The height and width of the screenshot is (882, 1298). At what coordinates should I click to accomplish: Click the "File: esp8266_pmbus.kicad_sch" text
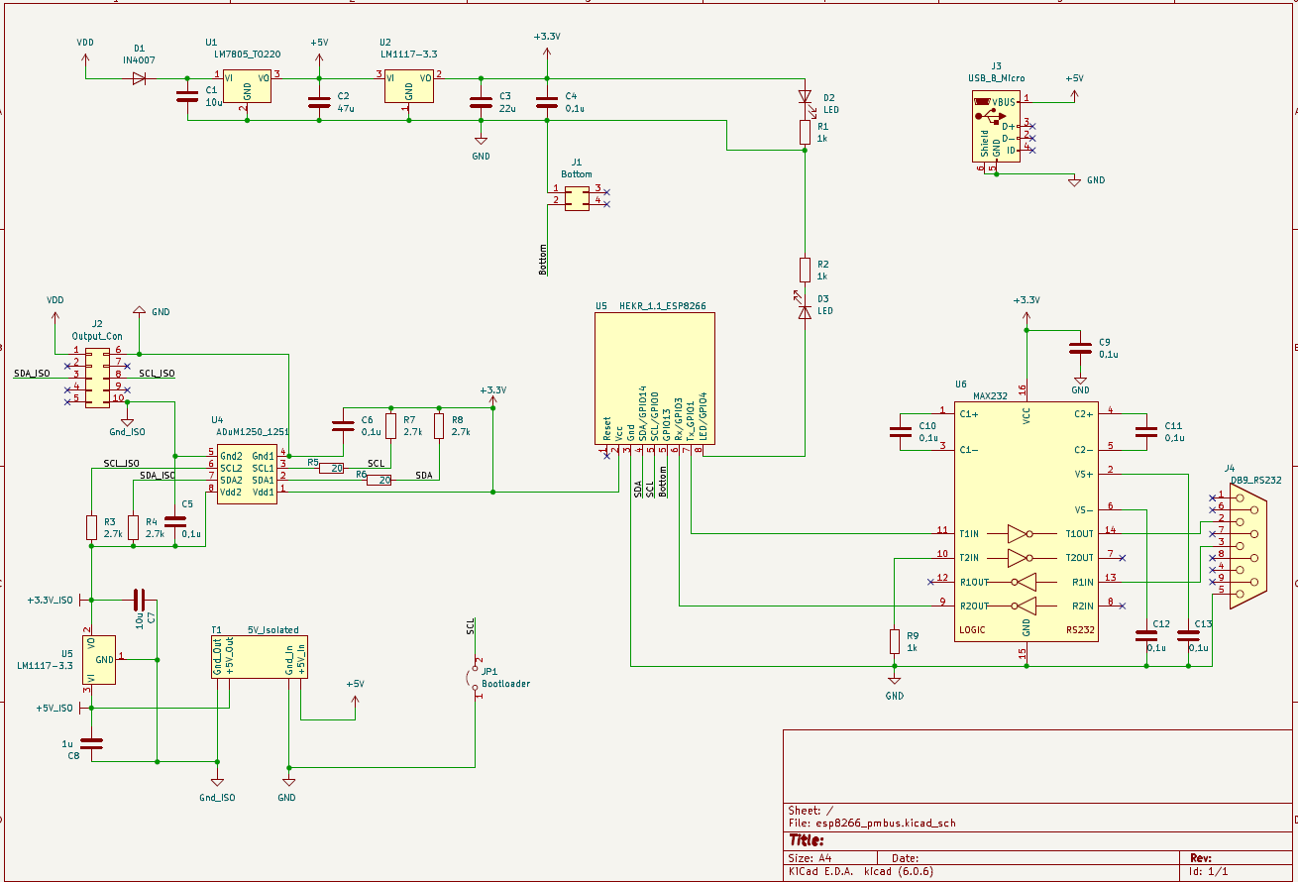pos(872,824)
